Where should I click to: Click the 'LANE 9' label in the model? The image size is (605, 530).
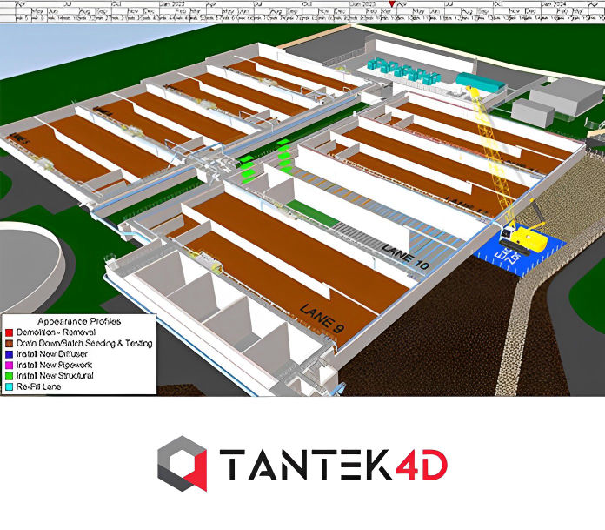322,319
